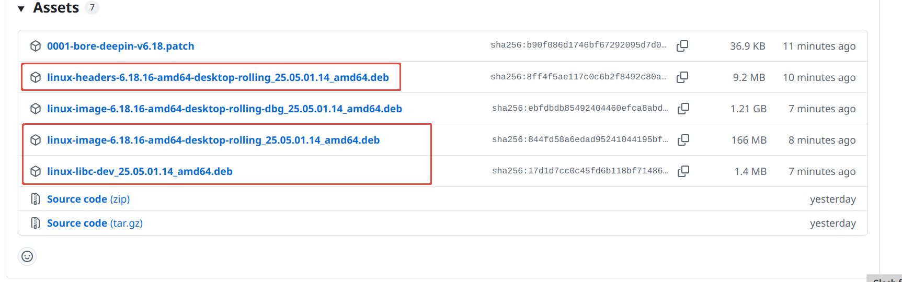Download linux-image-6.18.16 rolling deb file

point(213,140)
